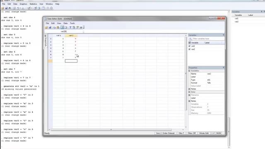
Task: Click icon right of the funnel in Data Editor toolbar
Action: coord(74,27)
